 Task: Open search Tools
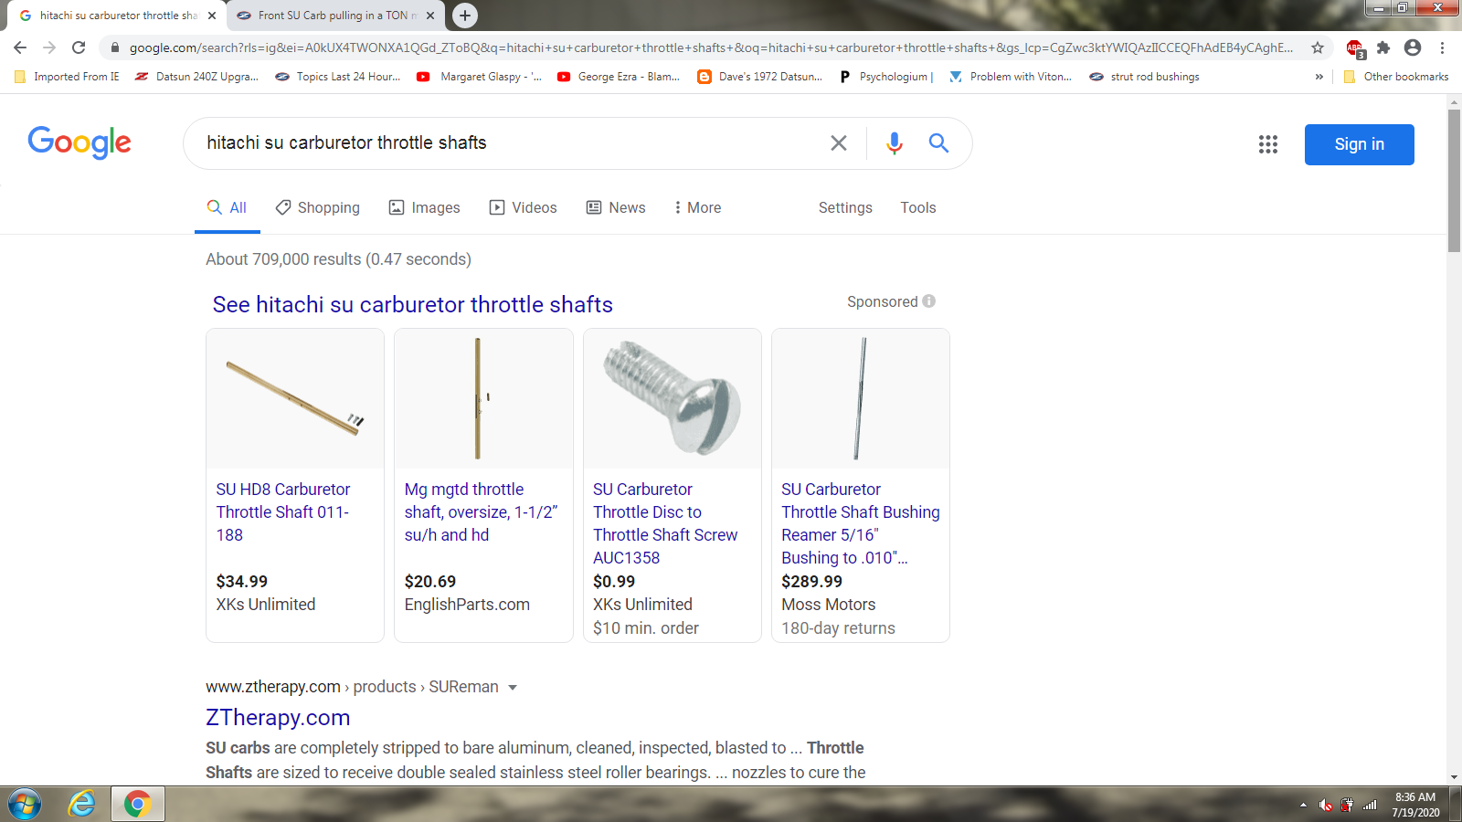coord(918,207)
